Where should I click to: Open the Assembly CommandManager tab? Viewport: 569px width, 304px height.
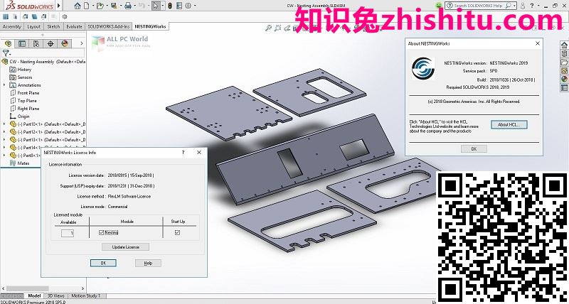coord(11,26)
